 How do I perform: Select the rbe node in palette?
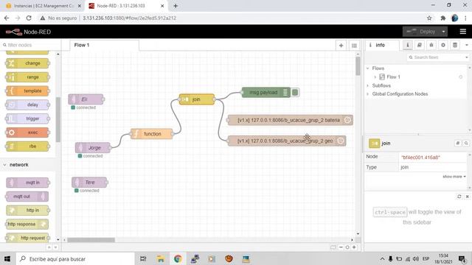tap(27, 146)
